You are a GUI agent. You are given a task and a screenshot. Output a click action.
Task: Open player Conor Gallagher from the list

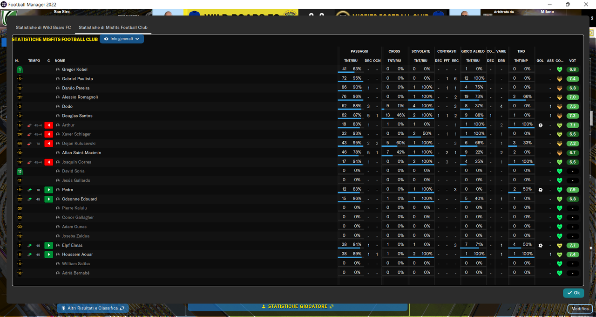pyautogui.click(x=78, y=218)
